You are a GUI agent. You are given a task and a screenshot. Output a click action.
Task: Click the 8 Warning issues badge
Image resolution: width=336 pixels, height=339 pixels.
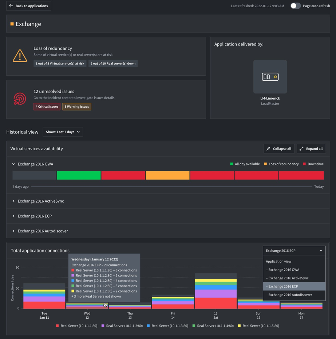[77, 107]
